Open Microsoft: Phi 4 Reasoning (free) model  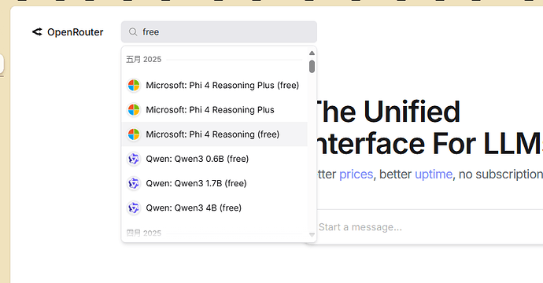215,134
